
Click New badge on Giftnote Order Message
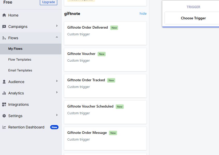(x=113, y=133)
